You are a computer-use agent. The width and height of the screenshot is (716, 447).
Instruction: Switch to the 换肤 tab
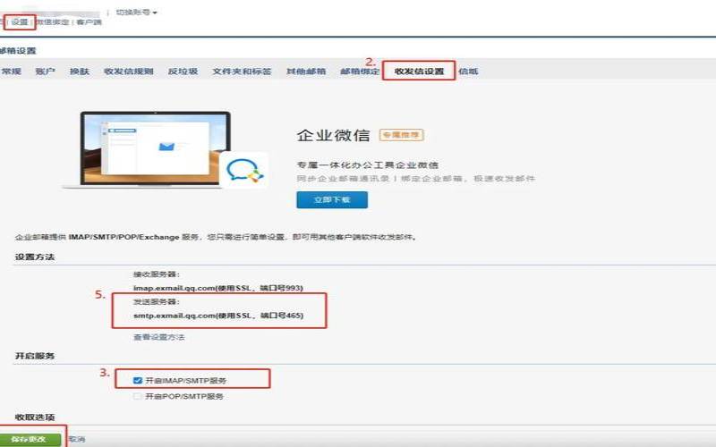(80, 72)
